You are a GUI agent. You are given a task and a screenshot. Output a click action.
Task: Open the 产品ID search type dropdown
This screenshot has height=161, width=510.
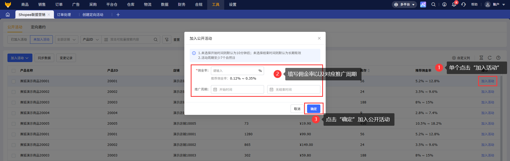click(91, 40)
